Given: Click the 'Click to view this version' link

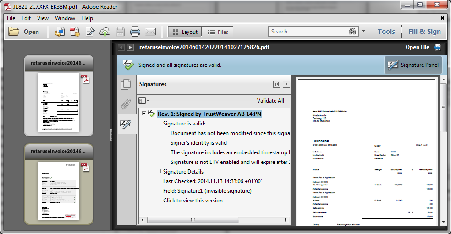Looking at the screenshot, I should point(193,201).
